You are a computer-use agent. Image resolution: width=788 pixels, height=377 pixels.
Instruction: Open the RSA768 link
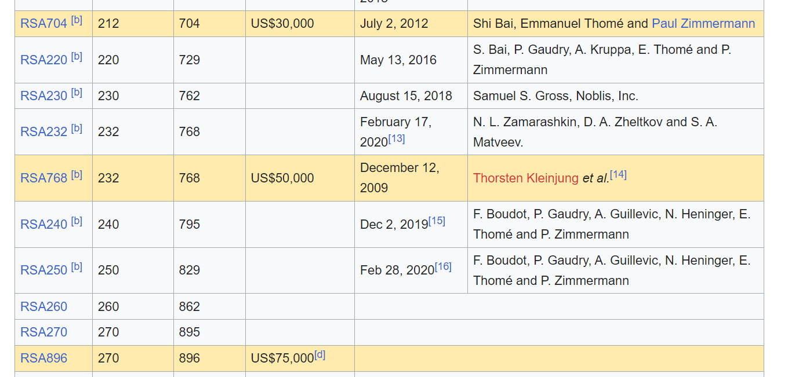[x=43, y=178]
